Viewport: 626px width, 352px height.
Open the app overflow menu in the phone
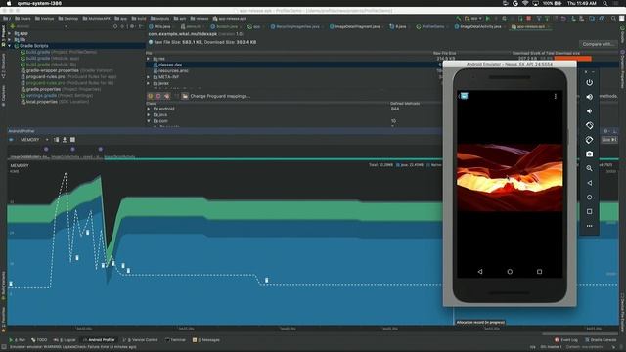click(555, 96)
